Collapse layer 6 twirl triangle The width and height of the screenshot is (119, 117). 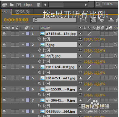[x=23, y=89]
